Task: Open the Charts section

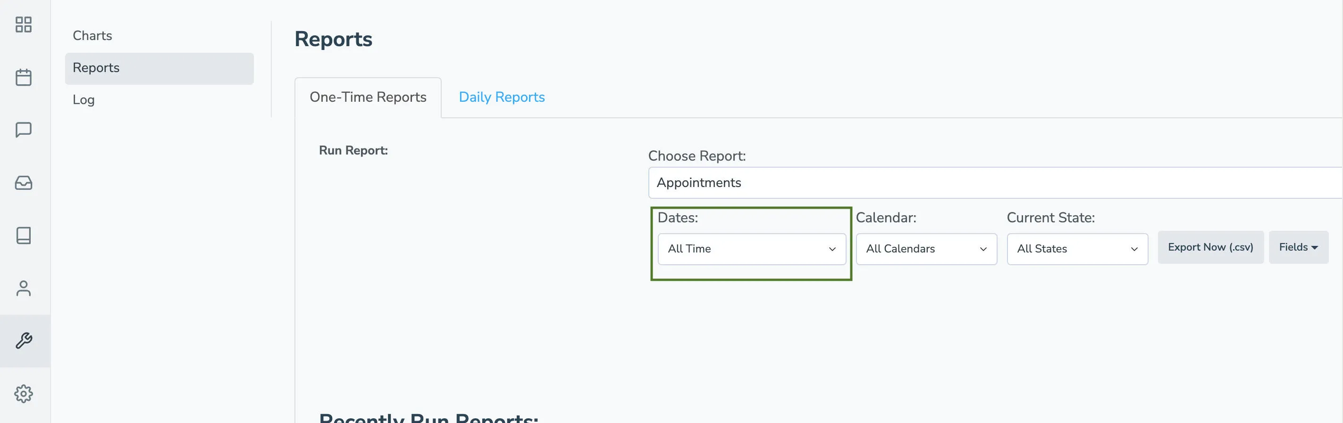Action: (92, 35)
